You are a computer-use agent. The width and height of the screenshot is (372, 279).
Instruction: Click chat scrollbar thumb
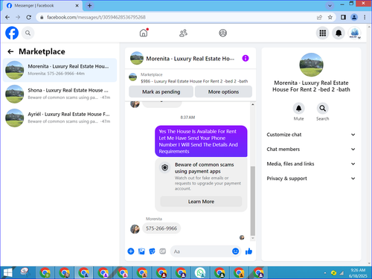pyautogui.click(x=253, y=201)
